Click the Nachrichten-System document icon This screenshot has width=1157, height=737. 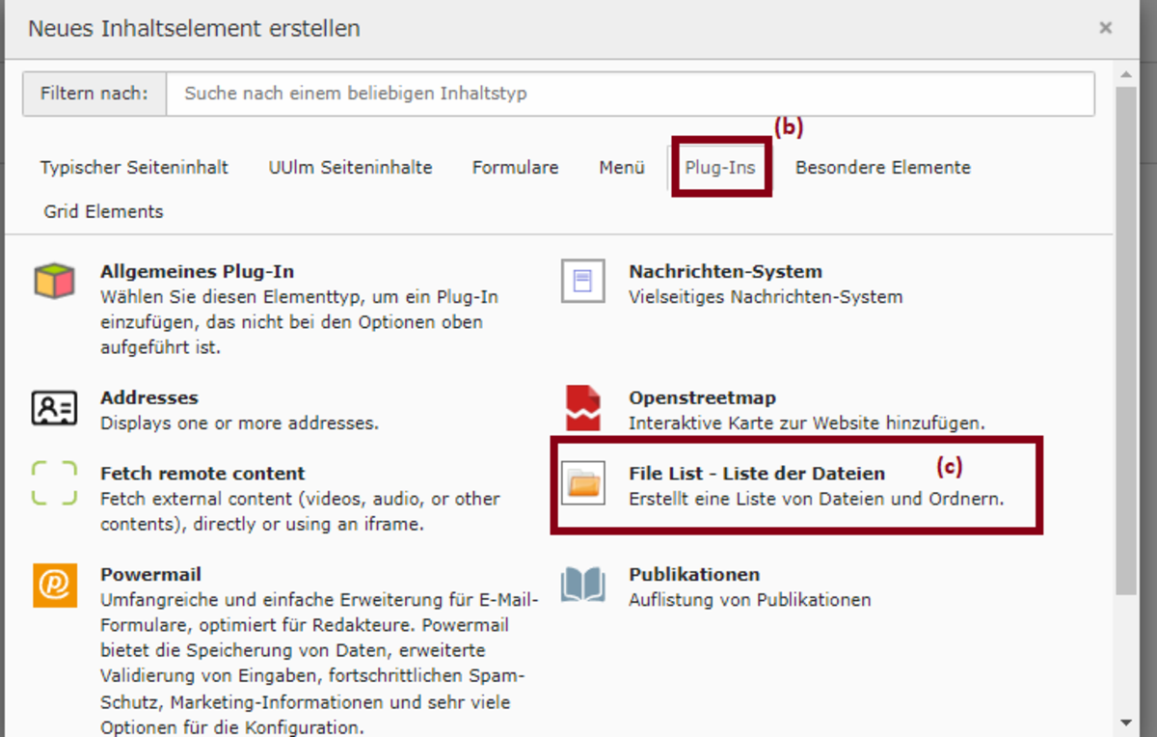point(583,281)
